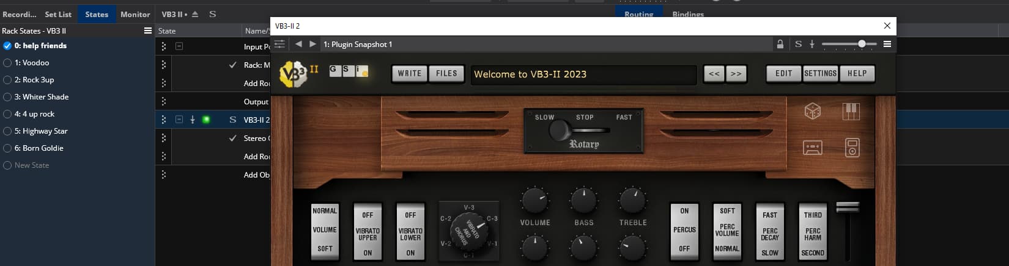Click the FILES button
Viewport: 1009px width, 266px height.
pyautogui.click(x=446, y=74)
